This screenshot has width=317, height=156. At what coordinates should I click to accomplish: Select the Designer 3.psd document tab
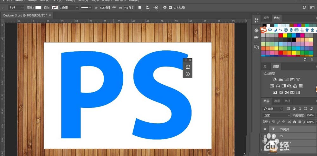pyautogui.click(x=25, y=15)
